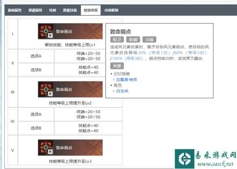Click the 技能等级上限提升至Lv3 caption
Screen dimensions: 237x169
(70, 161)
